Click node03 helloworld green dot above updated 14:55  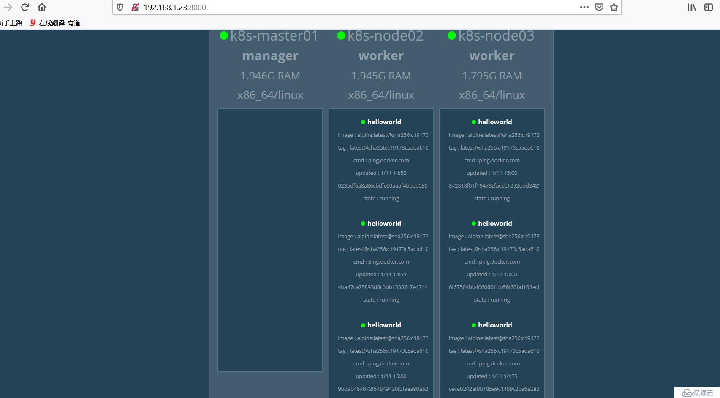(474, 325)
